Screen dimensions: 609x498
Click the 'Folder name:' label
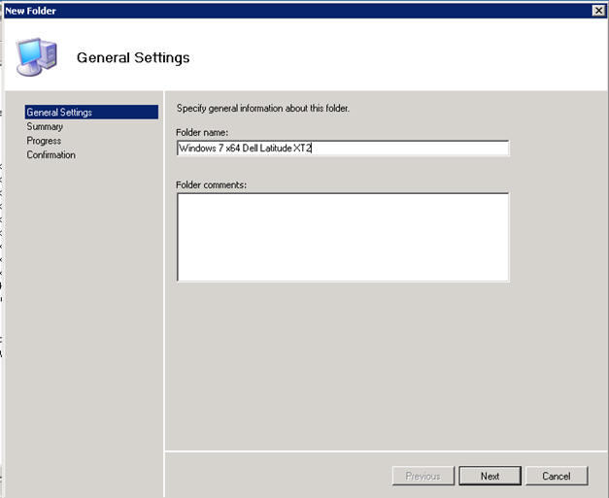tap(202, 132)
